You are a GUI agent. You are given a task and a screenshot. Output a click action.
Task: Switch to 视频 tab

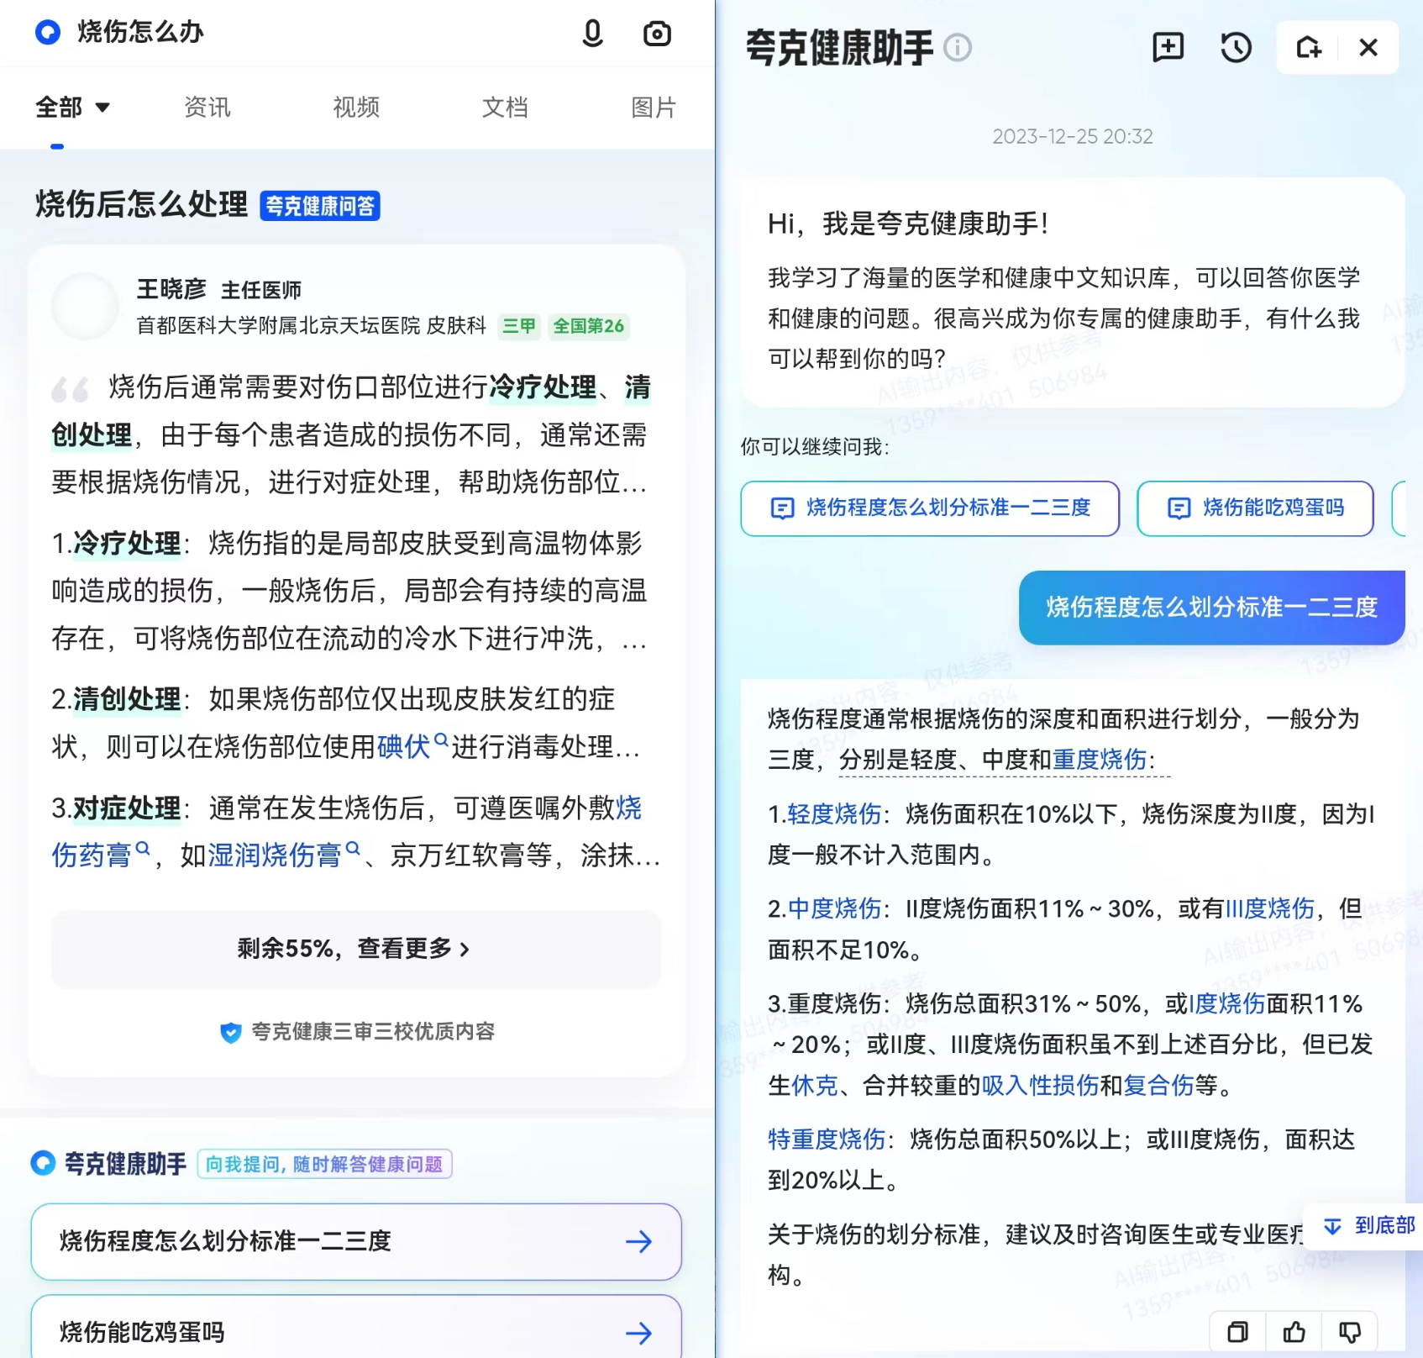pyautogui.click(x=356, y=107)
